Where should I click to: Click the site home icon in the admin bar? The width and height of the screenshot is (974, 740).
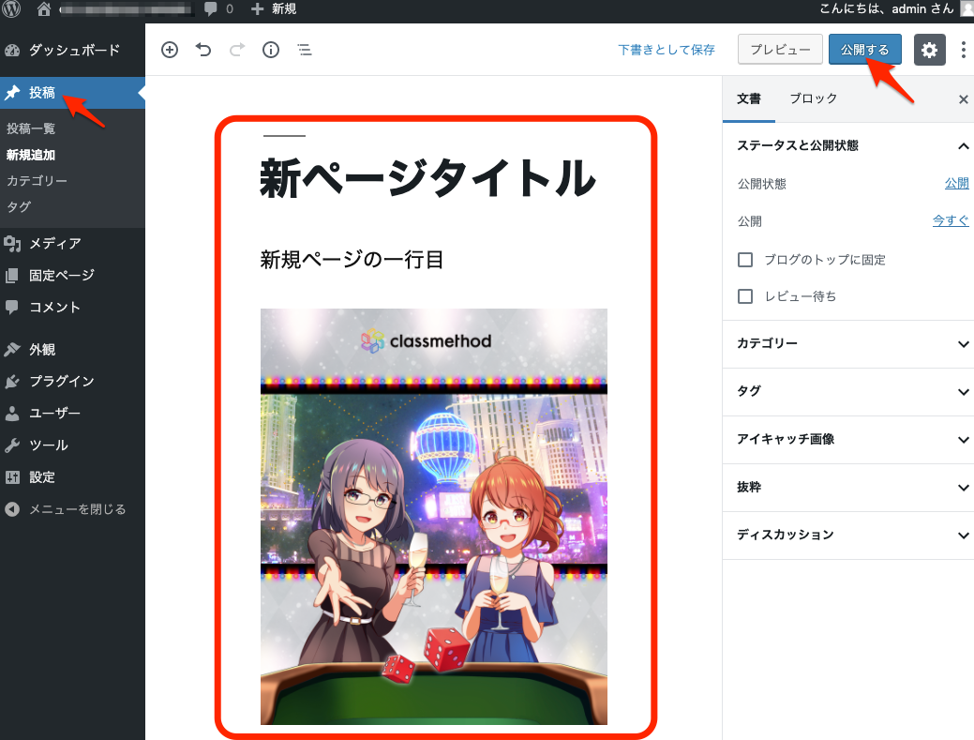[x=42, y=11]
